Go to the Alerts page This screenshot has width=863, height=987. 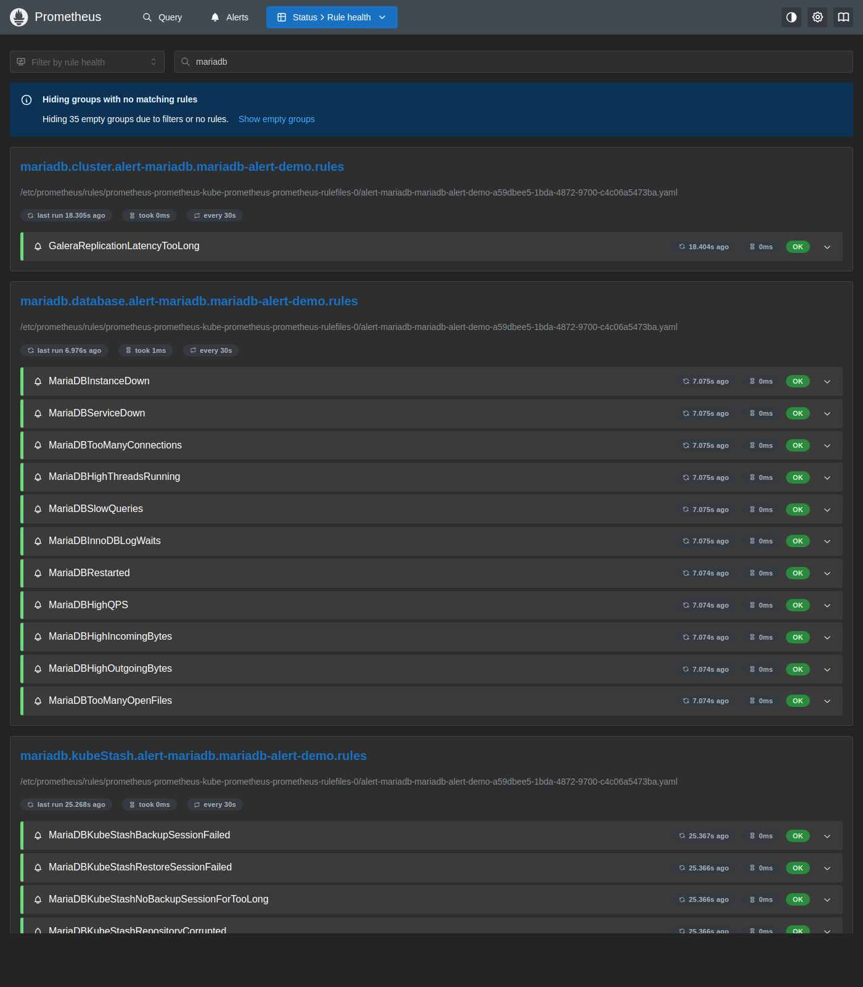pos(229,17)
